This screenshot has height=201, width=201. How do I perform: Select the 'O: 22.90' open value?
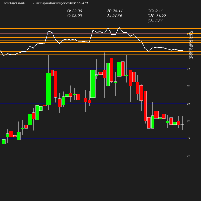tap(75, 11)
